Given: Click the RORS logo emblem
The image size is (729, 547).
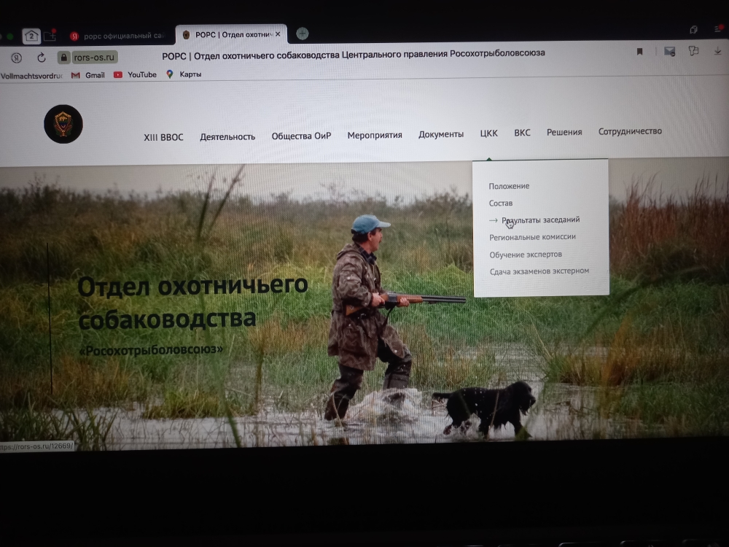Looking at the screenshot, I should click(63, 124).
